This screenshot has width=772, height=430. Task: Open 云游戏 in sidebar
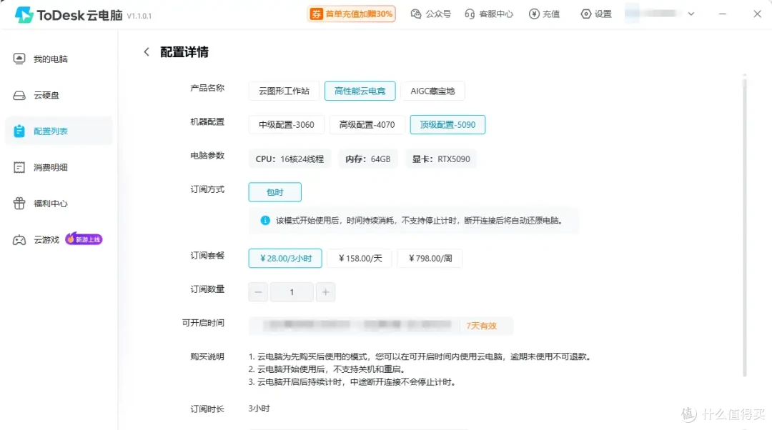(59, 239)
